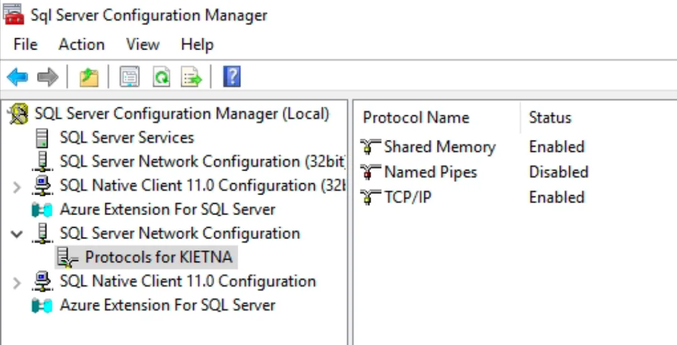The image size is (677, 345).
Task: Click the green Refresh toolbar icon
Action: coord(161,77)
